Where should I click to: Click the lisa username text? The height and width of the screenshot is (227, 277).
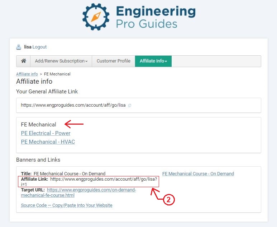[28, 47]
